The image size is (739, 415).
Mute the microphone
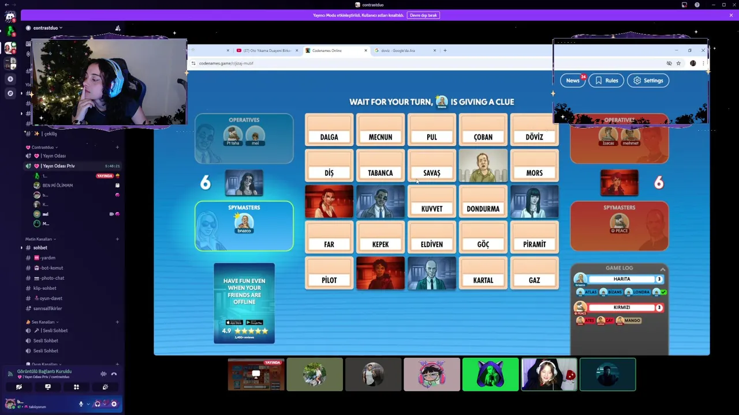(81, 404)
